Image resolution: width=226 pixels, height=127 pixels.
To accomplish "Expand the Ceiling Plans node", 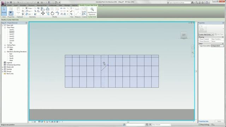I will [x=5, y=45].
